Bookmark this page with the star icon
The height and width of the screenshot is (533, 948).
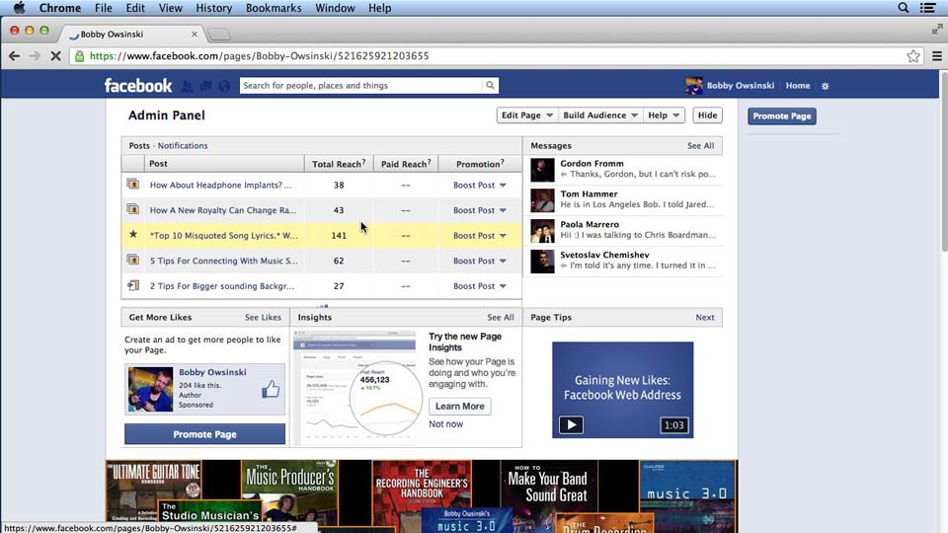tap(912, 56)
